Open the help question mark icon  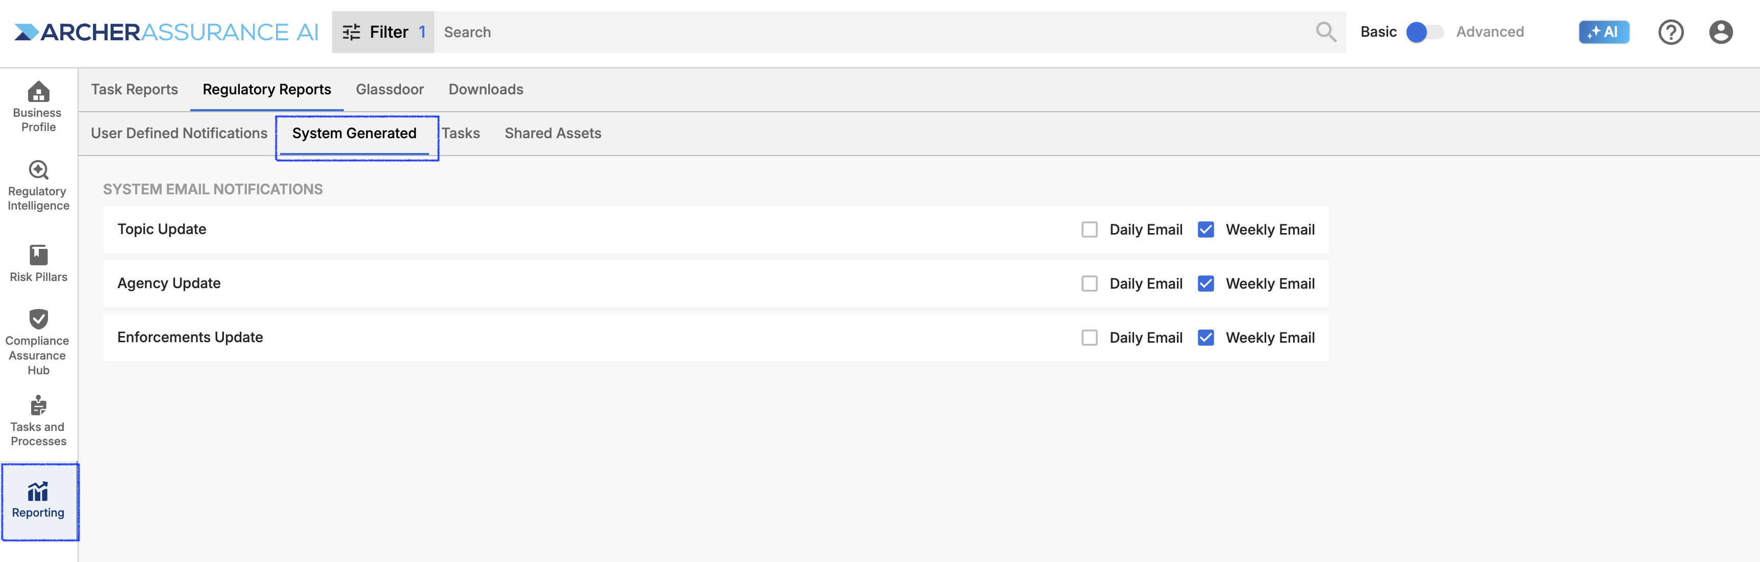(1671, 32)
